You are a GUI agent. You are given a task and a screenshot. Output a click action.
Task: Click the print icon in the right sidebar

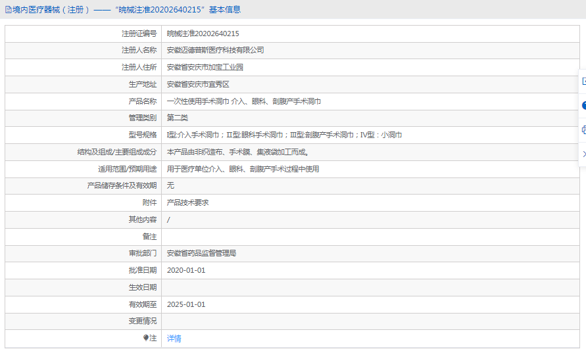[583, 129]
